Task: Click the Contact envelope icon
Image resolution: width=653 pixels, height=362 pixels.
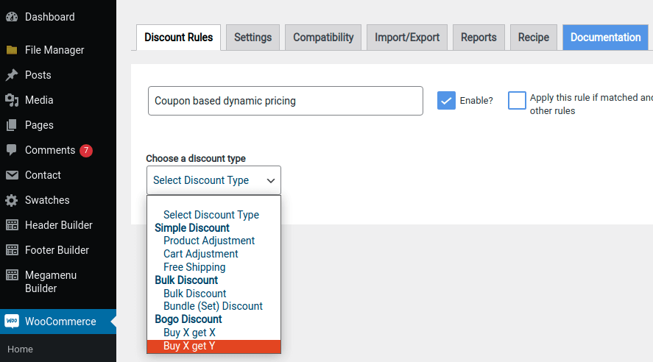Action: point(12,175)
